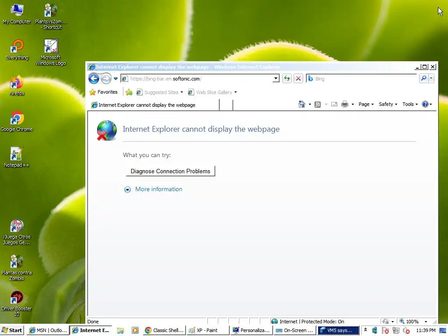Screen dimensions: 448x336
Task: Open PlantsVsZombies Shortcut desktop icon
Action: click(51, 16)
